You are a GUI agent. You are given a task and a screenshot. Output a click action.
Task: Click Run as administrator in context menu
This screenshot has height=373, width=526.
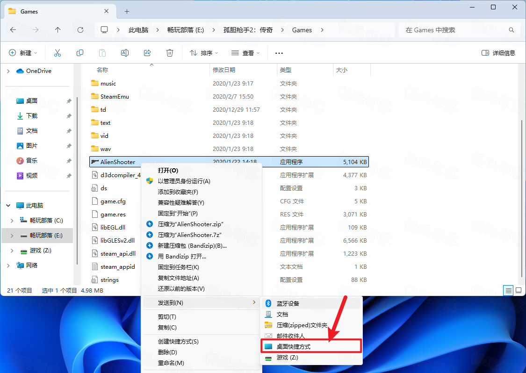[x=201, y=181]
